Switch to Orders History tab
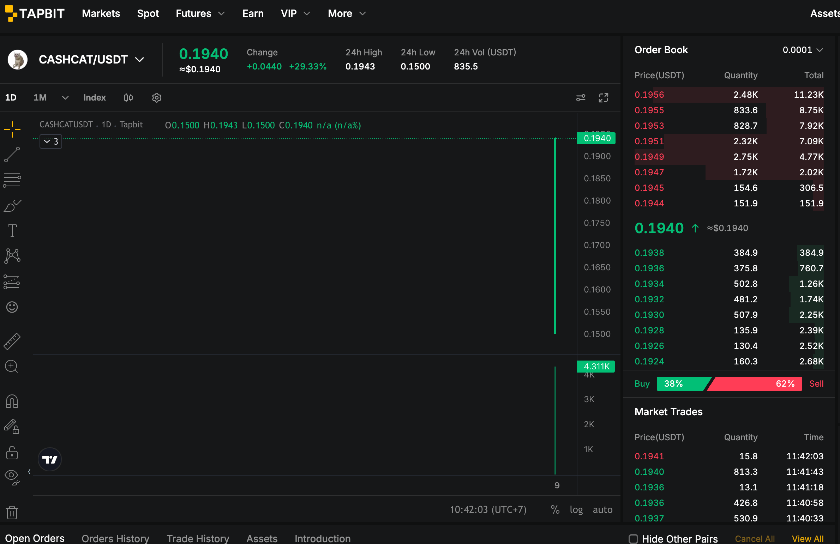The width and height of the screenshot is (840, 544). pyautogui.click(x=115, y=538)
